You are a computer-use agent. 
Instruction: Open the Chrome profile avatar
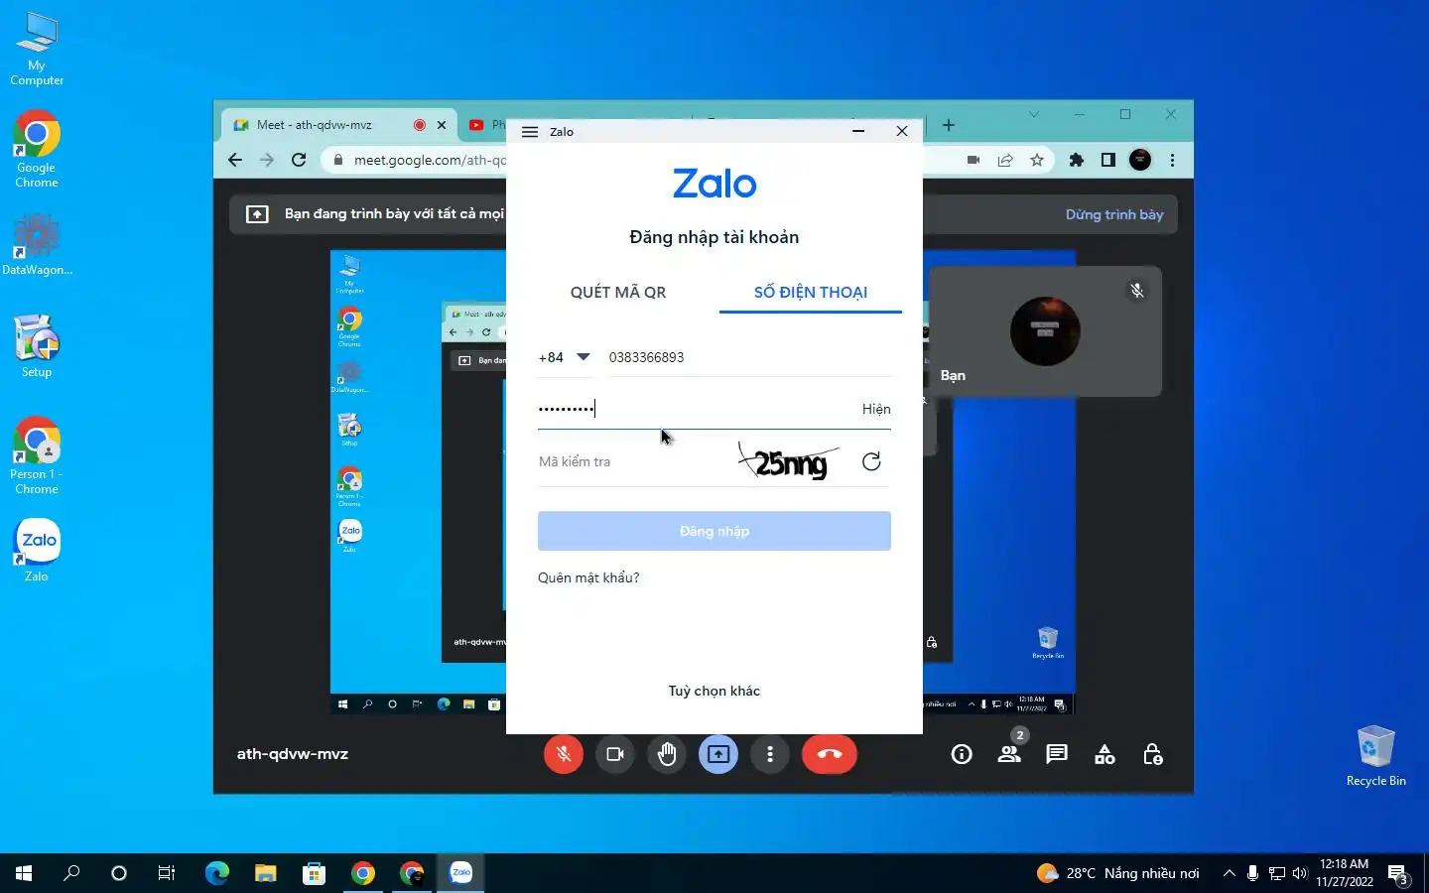point(1140,160)
